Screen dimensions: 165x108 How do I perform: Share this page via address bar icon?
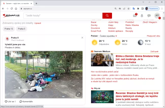[124, 9]
